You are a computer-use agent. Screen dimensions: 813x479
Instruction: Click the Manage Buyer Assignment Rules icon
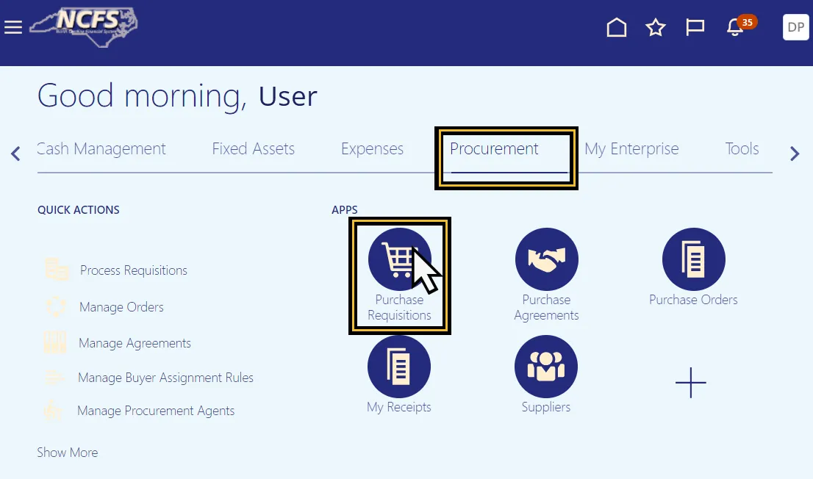coord(54,378)
